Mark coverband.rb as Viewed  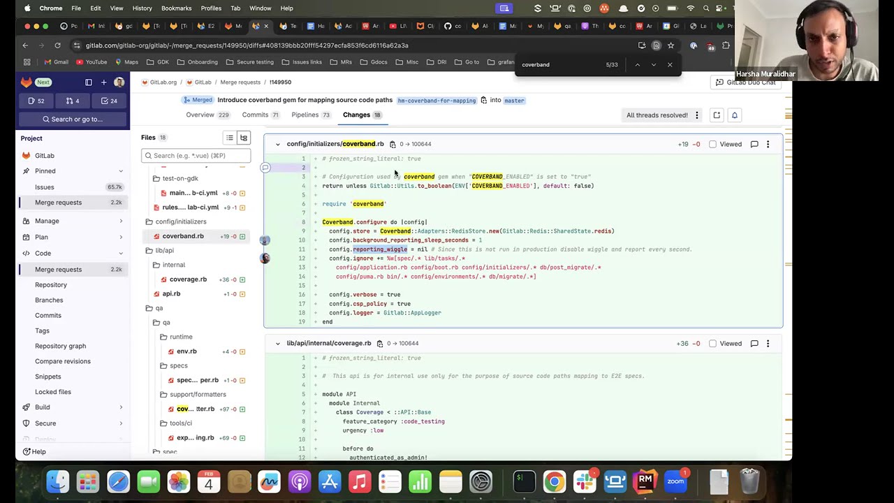[712, 144]
